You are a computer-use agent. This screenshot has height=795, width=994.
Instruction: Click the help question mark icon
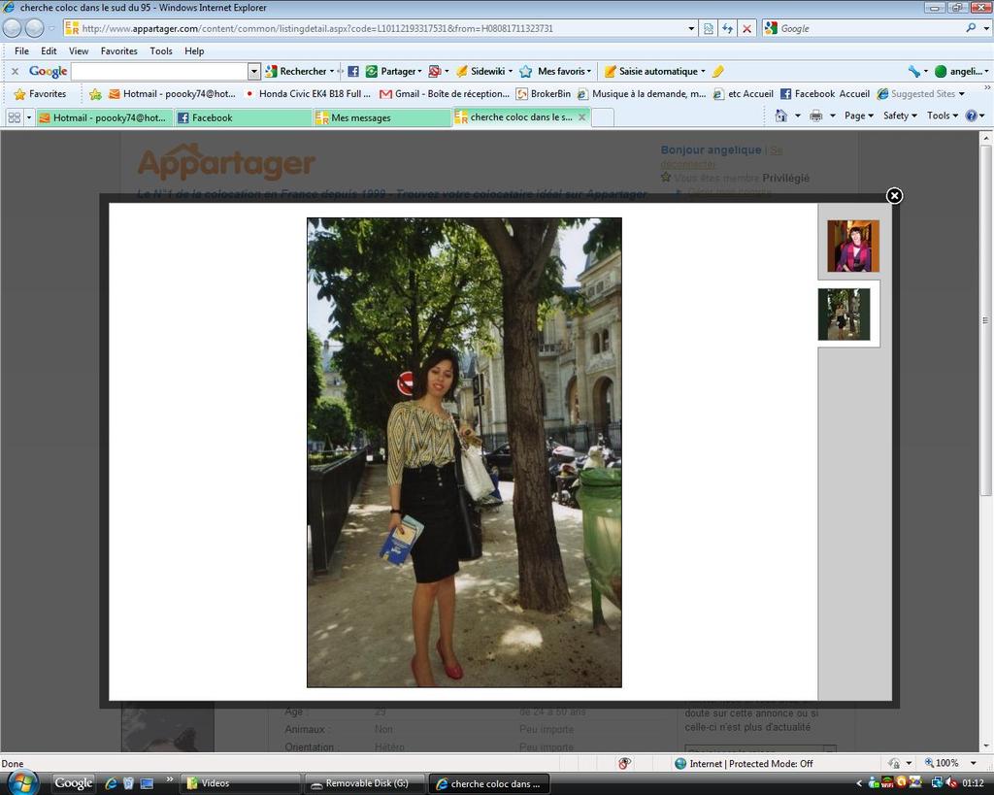click(971, 116)
